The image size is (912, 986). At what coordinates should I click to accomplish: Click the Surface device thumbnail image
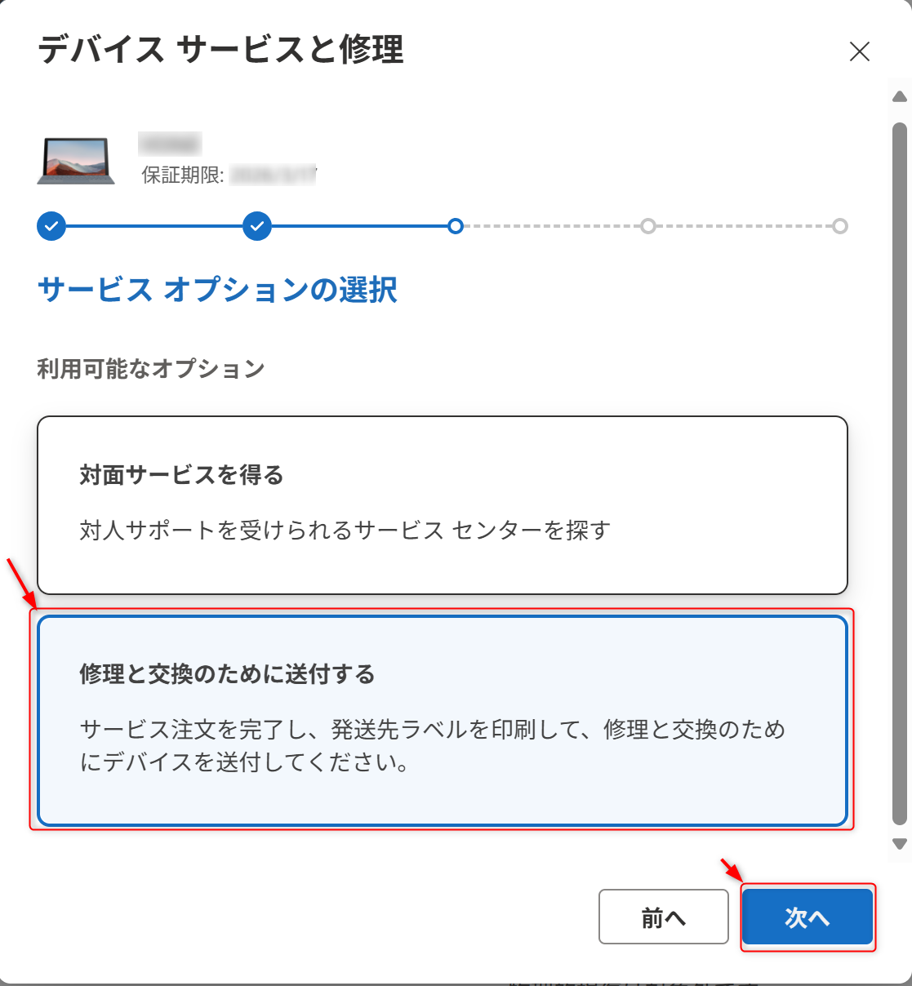76,160
